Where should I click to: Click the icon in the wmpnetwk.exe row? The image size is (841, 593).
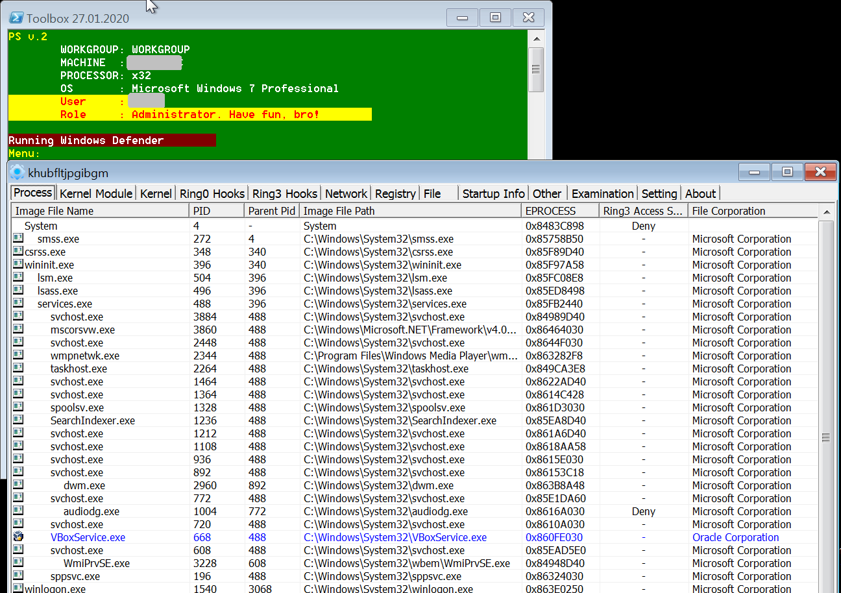18,356
